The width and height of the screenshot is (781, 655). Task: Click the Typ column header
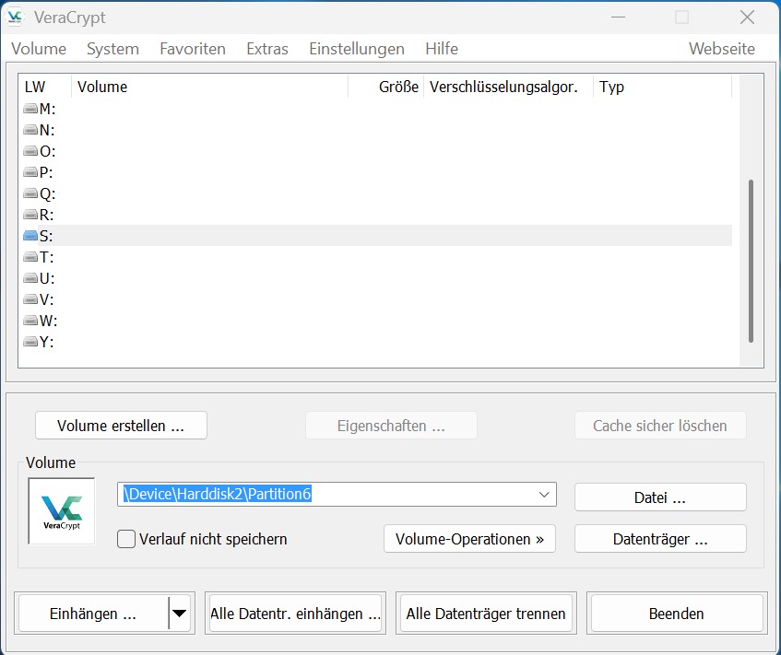pyautogui.click(x=662, y=87)
